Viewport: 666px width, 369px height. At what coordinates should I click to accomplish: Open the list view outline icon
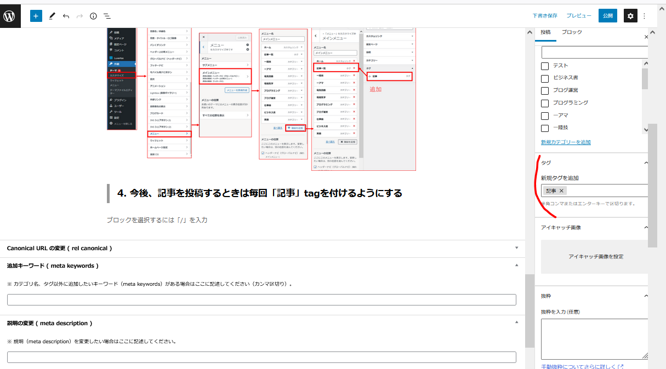coord(107,16)
